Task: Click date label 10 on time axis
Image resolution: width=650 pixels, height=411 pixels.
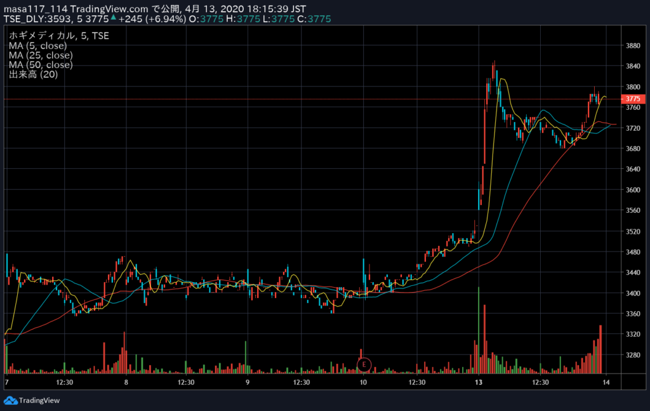Action: [363, 382]
